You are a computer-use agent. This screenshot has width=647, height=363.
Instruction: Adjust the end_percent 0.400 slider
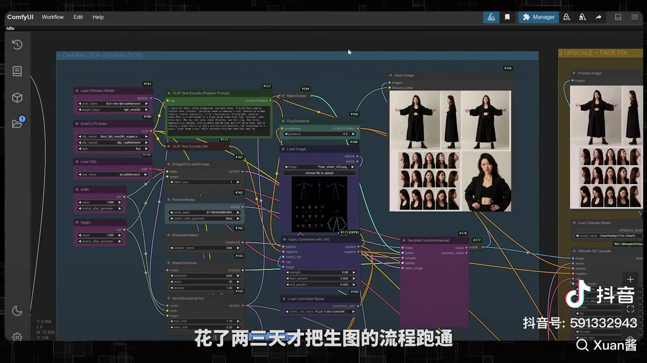pos(320,284)
